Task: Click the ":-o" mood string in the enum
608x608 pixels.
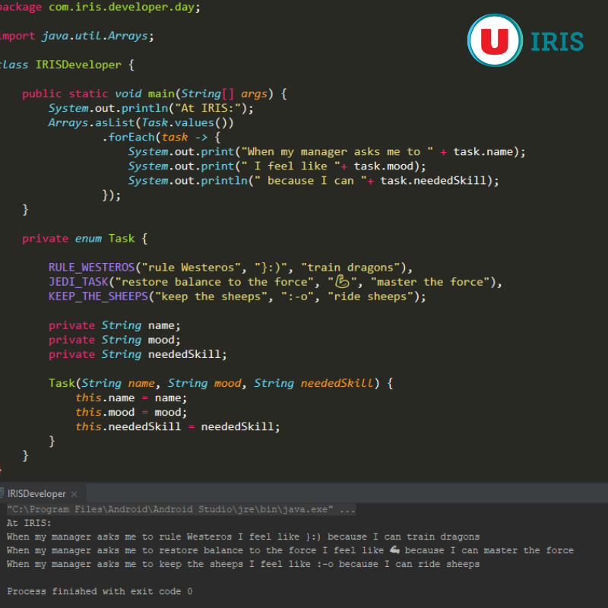Action: (x=298, y=296)
